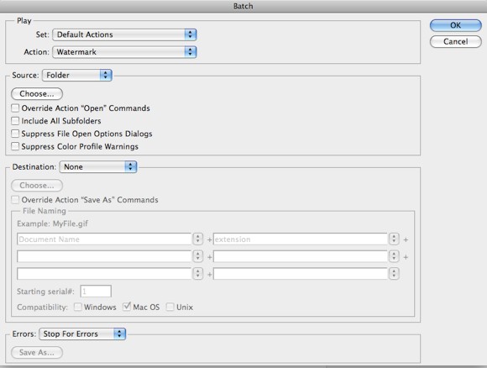Click the Save As button under Errors

click(x=37, y=353)
